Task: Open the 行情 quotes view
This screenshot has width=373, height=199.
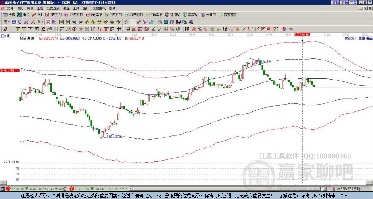Action: (9, 15)
